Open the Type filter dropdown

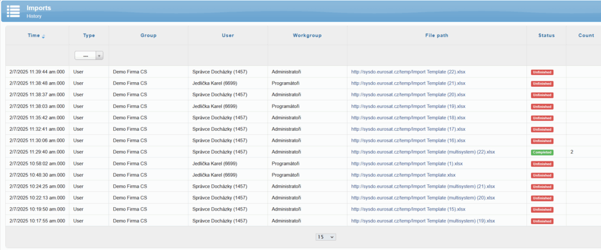coord(89,56)
